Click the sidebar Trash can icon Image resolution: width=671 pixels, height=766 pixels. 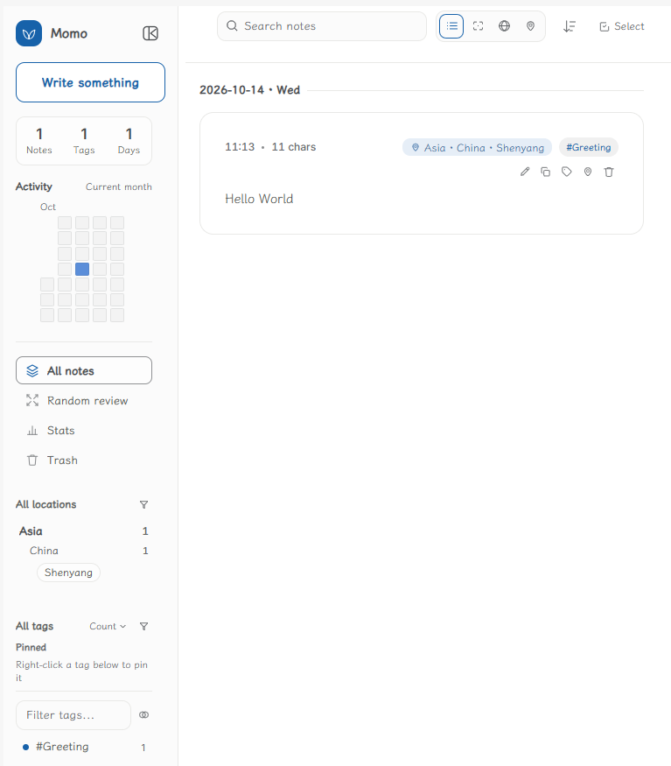tap(32, 460)
